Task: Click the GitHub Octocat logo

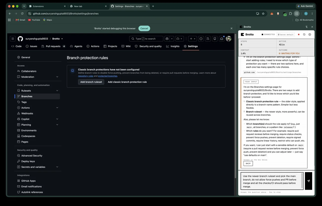Action: pyautogui.click(x=20, y=39)
